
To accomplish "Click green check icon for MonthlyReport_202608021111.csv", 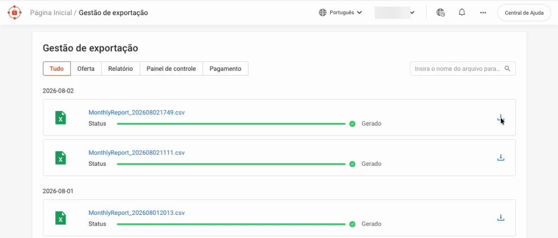I will point(352,164).
